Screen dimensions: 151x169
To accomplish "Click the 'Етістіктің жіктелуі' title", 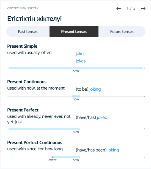I will 34,19.
